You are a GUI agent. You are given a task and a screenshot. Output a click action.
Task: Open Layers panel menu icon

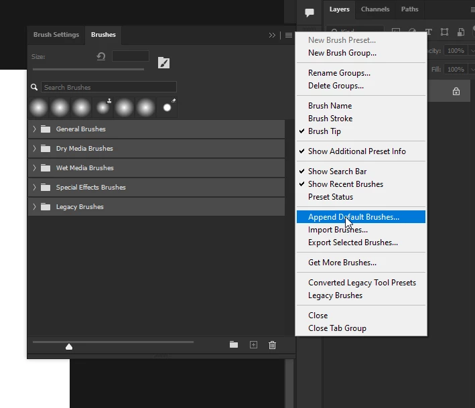(472, 9)
